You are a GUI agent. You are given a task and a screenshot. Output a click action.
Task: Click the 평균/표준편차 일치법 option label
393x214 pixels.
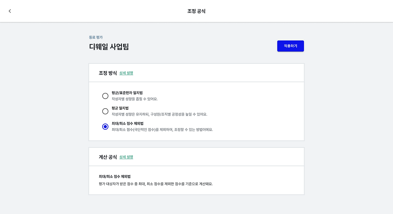click(x=127, y=93)
